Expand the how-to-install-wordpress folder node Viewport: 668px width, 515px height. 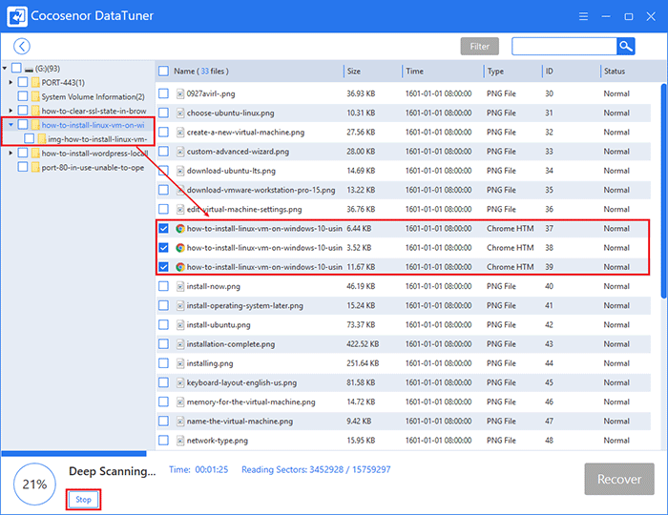coord(11,154)
